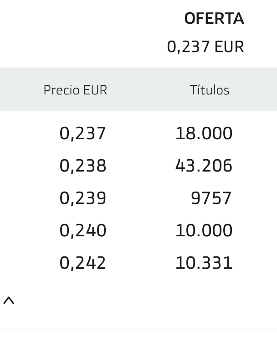Image resolution: width=277 pixels, height=349 pixels.
Task: Select the 0,237 EUR offer price
Action: 205,47
